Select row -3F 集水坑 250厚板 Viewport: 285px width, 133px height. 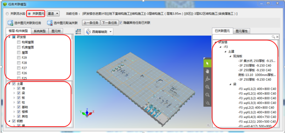click(x=257, y=61)
